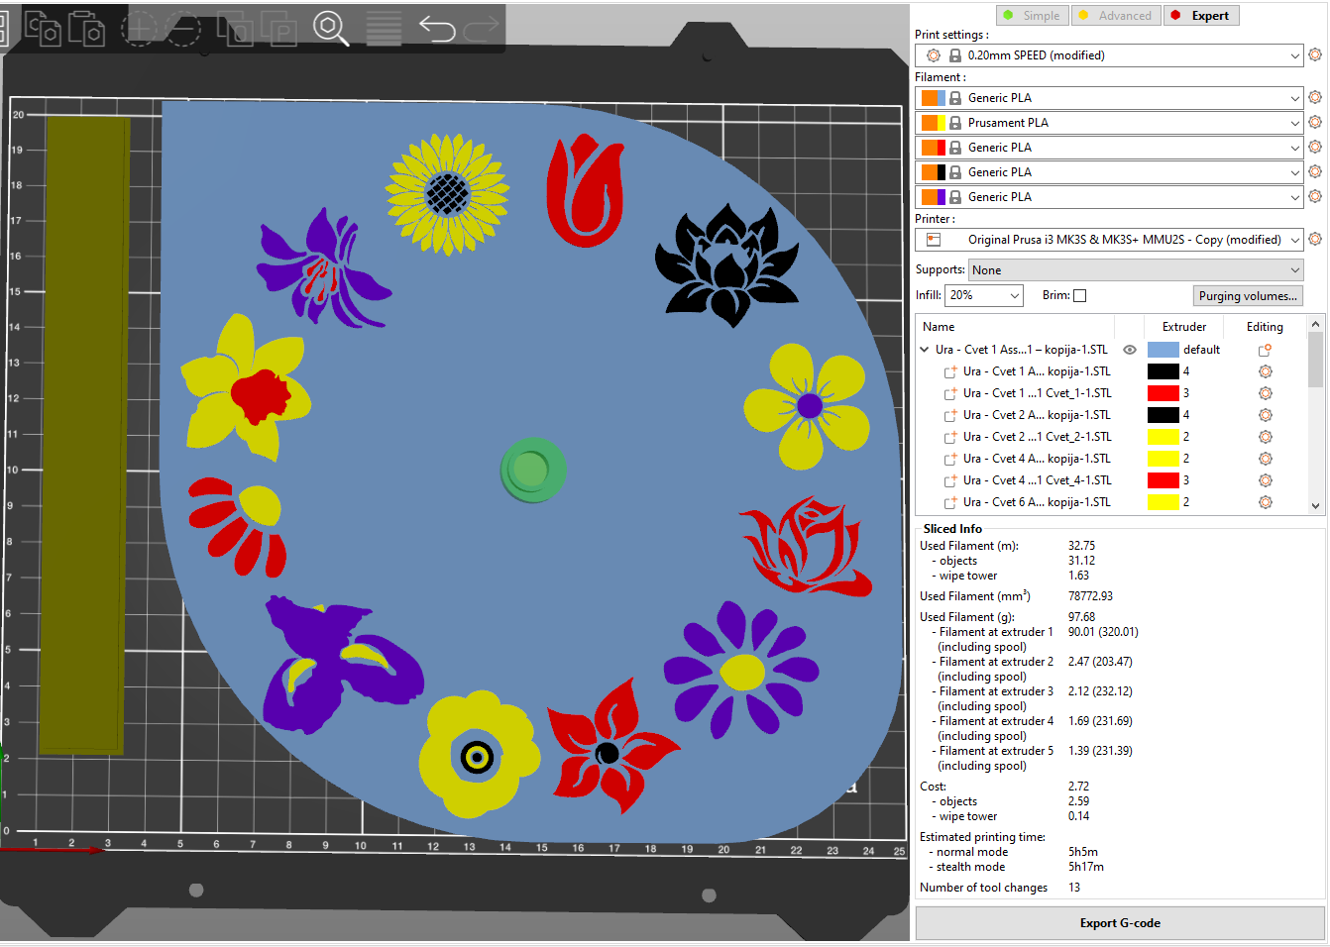Open the Prusament PLA filament dropdown
This screenshot has height=947, width=1330.
pyautogui.click(x=1109, y=123)
